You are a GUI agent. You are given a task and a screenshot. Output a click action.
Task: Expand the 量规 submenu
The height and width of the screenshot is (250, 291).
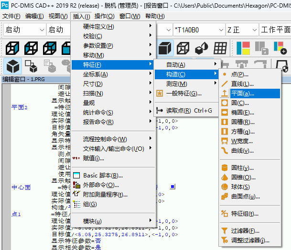[x=113, y=103]
